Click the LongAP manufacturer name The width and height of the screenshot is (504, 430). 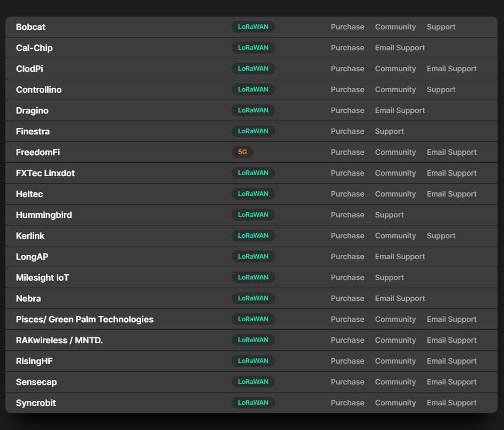[x=32, y=257]
